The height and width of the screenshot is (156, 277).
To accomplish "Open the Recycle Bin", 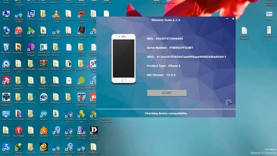I will click(x=6, y=48).
